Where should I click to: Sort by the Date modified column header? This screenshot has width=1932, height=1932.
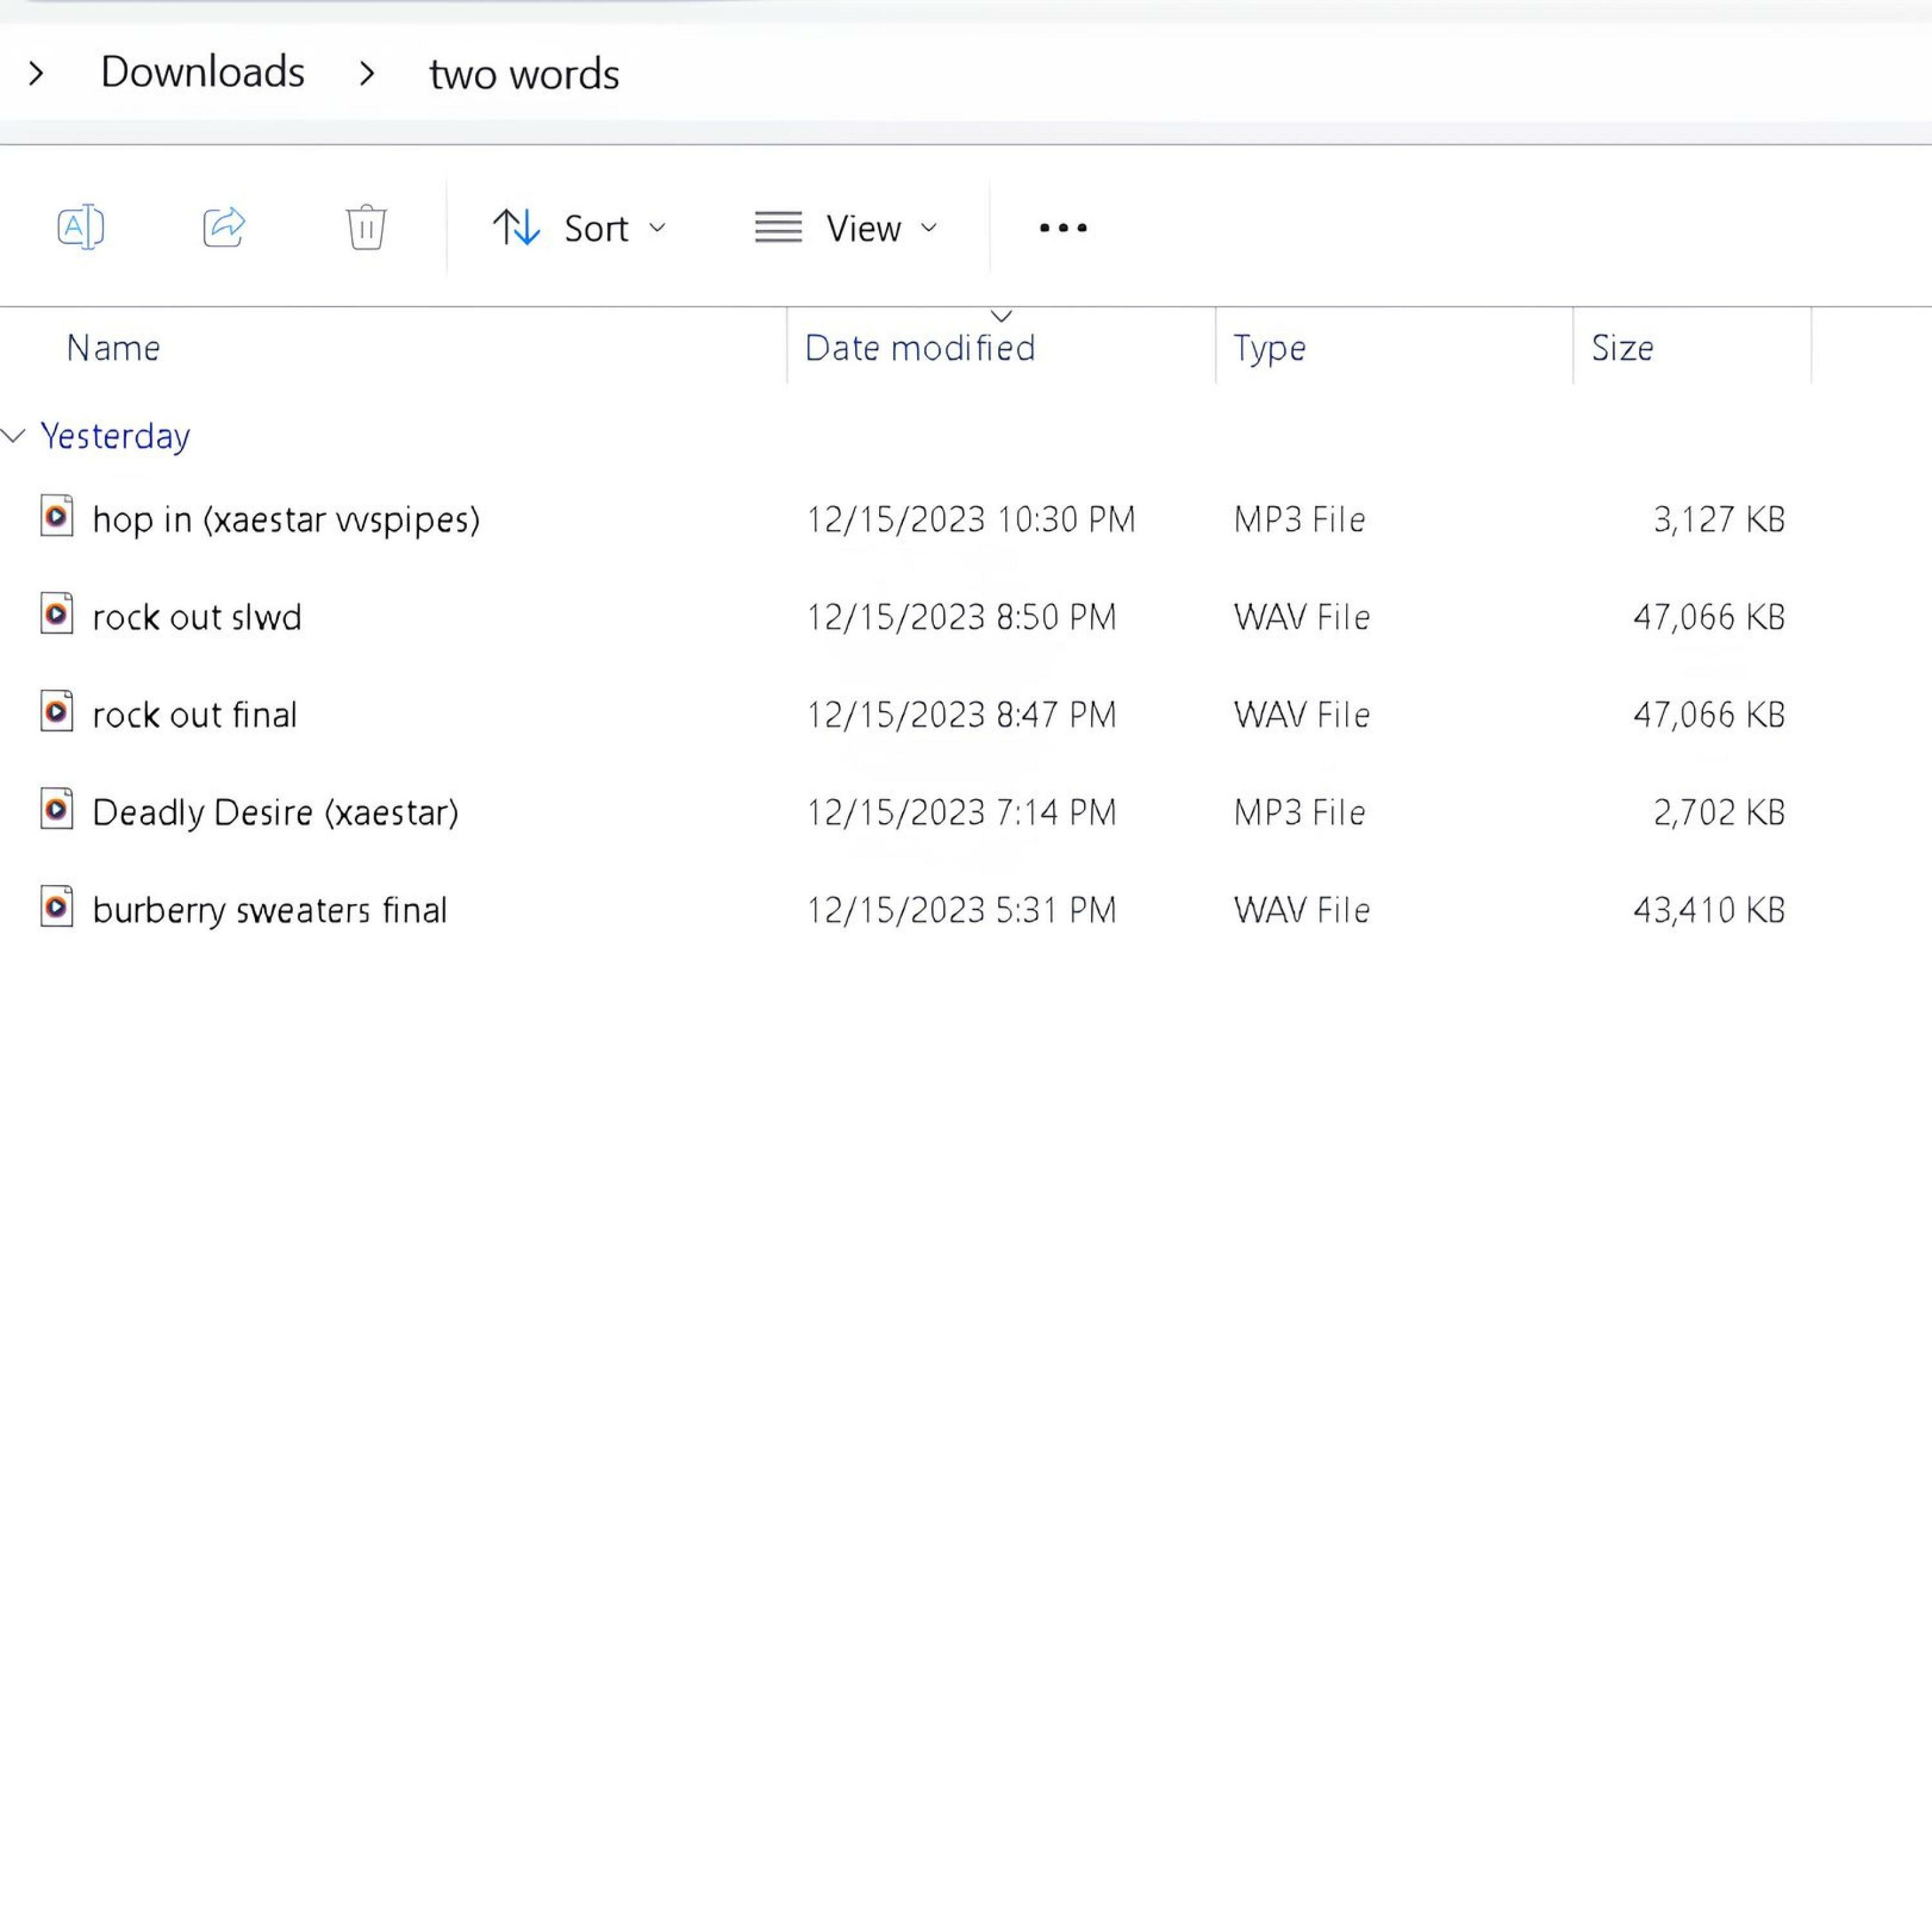tap(920, 348)
